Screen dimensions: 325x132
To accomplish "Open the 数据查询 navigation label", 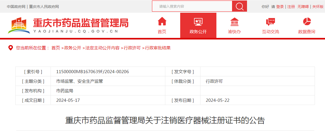I will tap(307, 32).
